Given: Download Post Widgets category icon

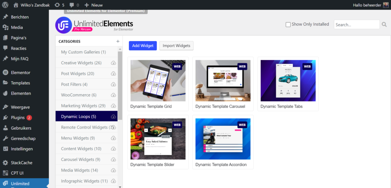Looking at the screenshot, I should [113, 74].
